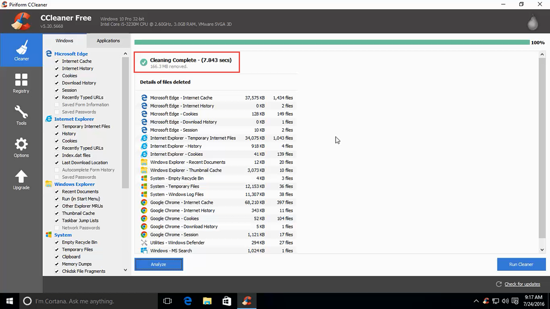550x309 pixels.
Task: Click the Microsoft Edge category icon
Action: point(49,53)
